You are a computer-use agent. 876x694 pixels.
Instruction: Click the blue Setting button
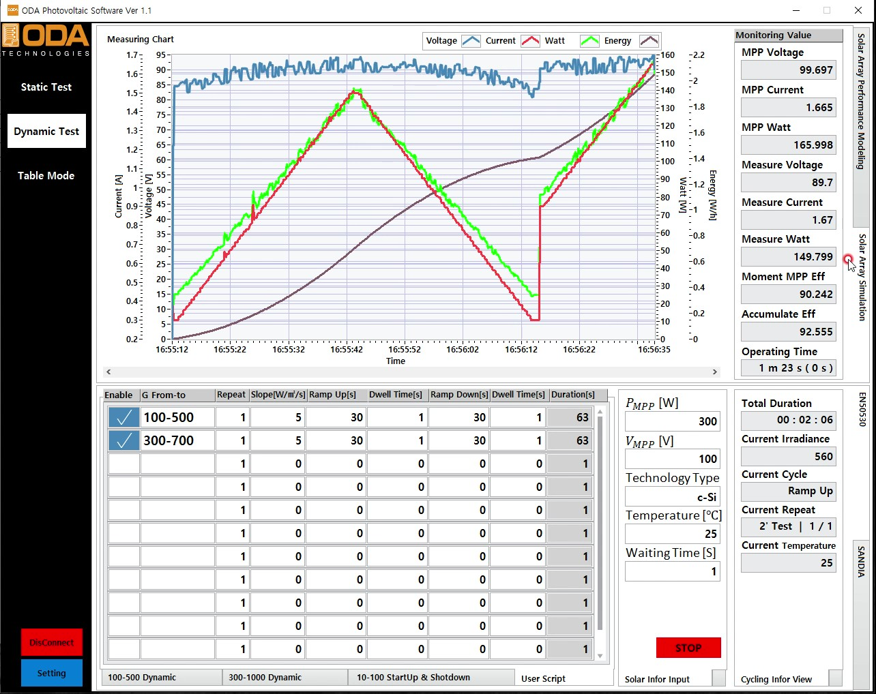52,673
